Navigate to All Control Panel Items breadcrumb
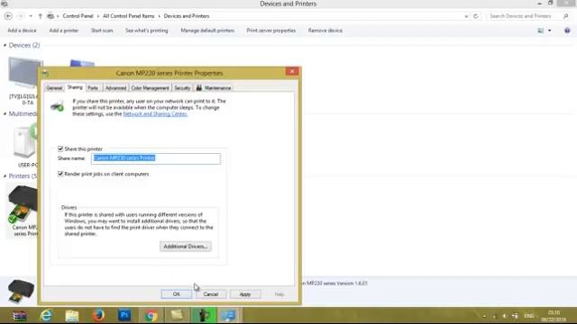The height and width of the screenshot is (324, 577). (x=128, y=16)
